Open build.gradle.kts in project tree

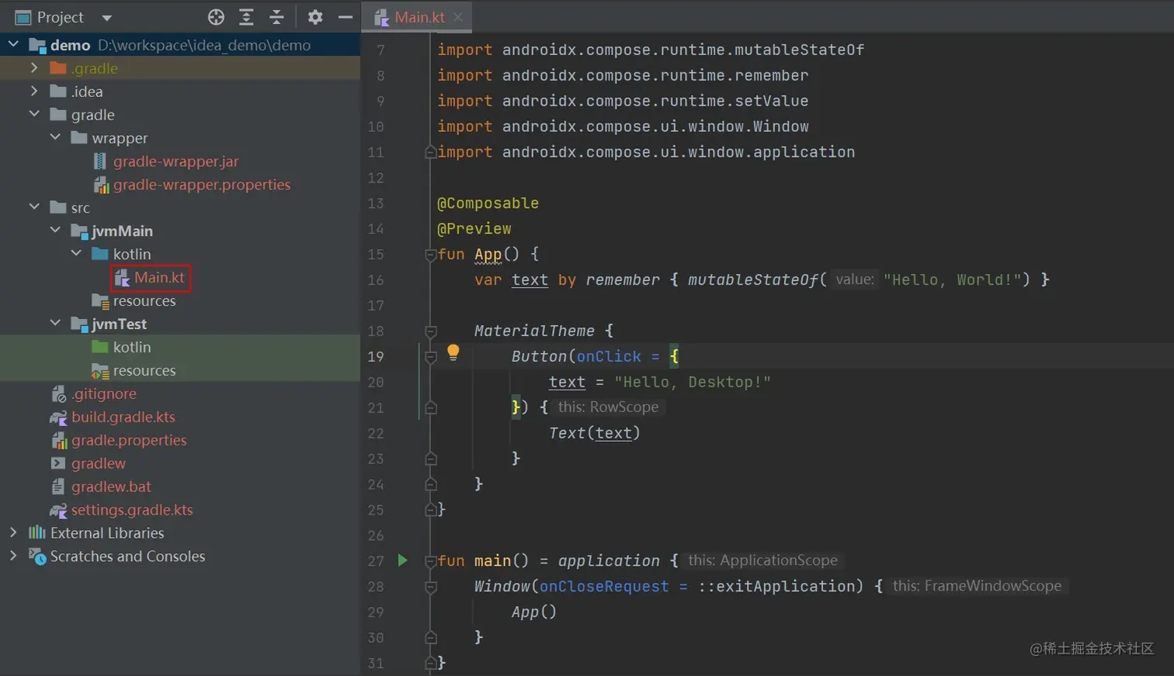click(123, 418)
